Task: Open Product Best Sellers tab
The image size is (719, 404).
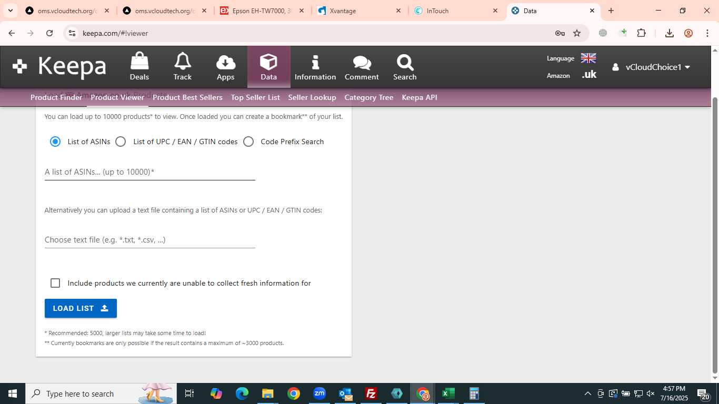Action: click(187, 97)
